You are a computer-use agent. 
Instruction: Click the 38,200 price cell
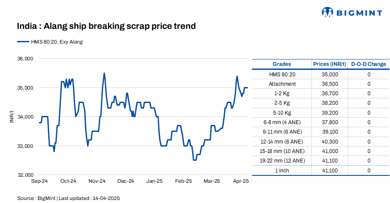330,103
